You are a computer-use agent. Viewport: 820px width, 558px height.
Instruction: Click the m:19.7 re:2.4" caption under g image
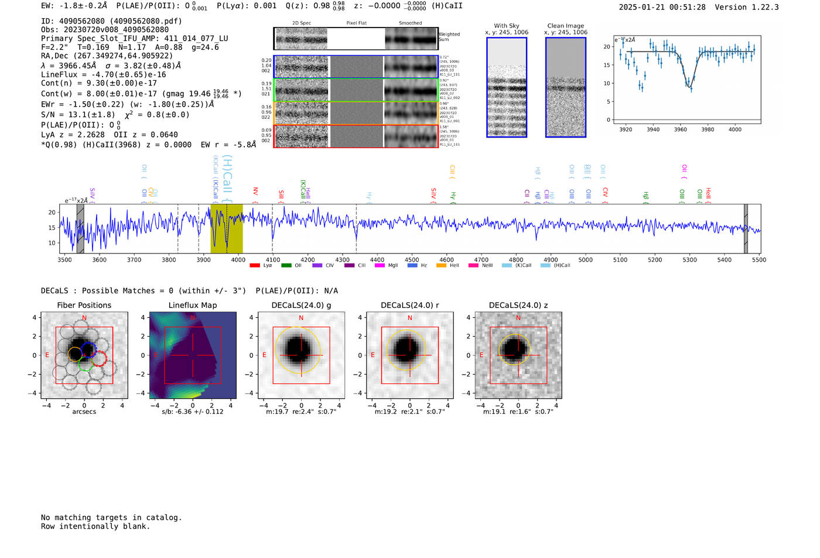301,412
